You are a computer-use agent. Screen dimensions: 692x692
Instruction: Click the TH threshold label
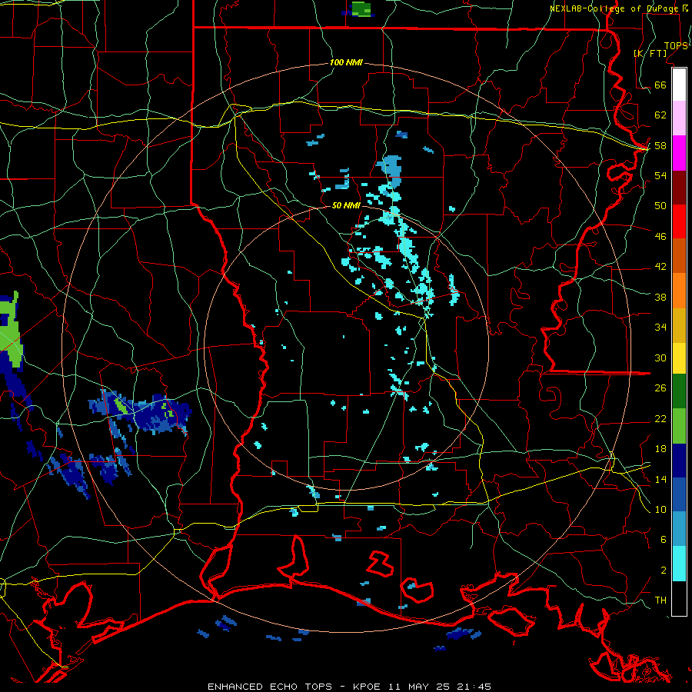(660, 601)
